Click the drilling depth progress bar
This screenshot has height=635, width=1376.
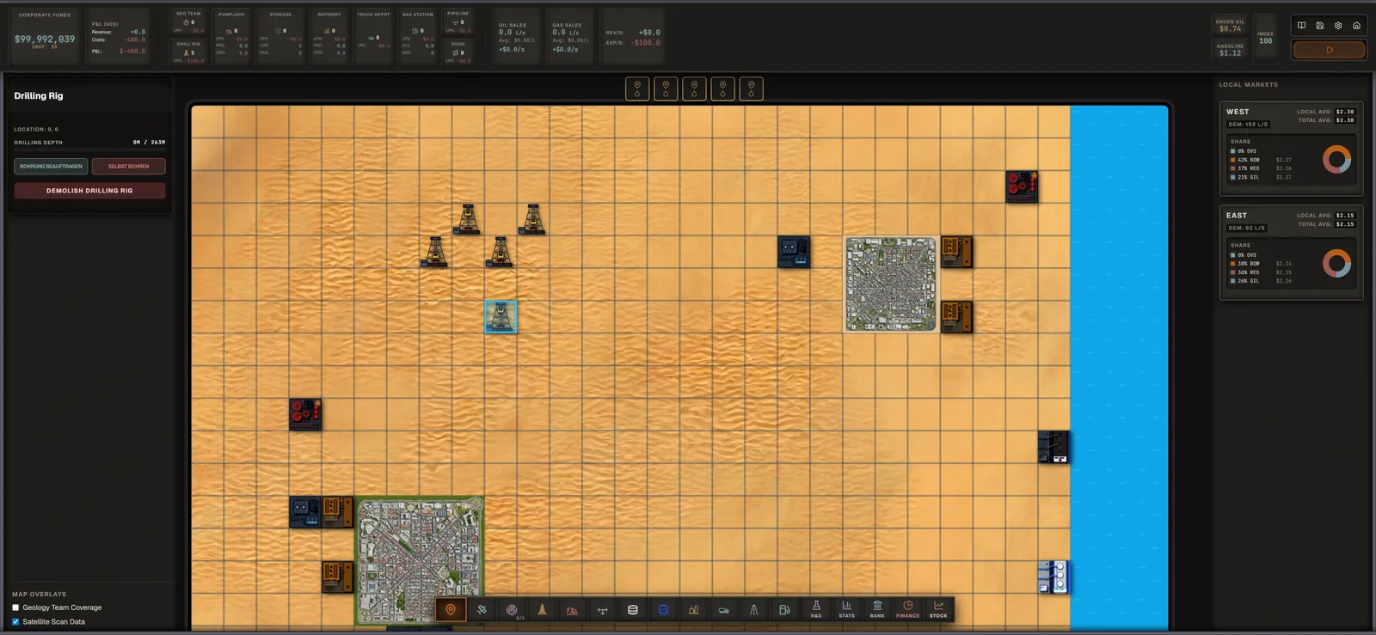pyautogui.click(x=89, y=150)
